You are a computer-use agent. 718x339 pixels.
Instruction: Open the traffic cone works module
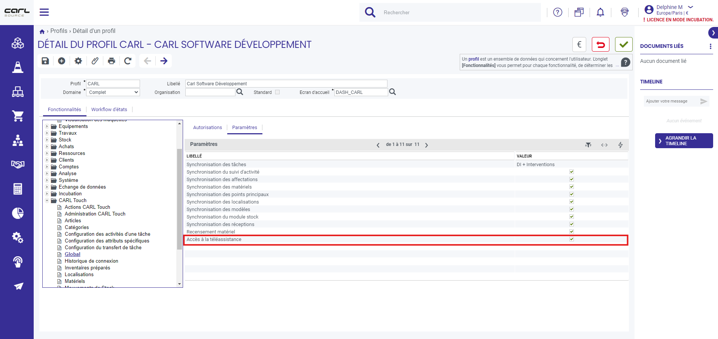click(18, 67)
